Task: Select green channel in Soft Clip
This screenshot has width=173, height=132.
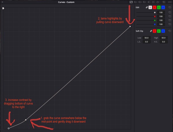Action: tap(159, 31)
